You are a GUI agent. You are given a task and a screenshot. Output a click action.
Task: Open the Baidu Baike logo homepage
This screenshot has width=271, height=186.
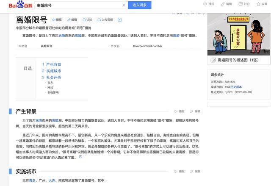[20, 5]
